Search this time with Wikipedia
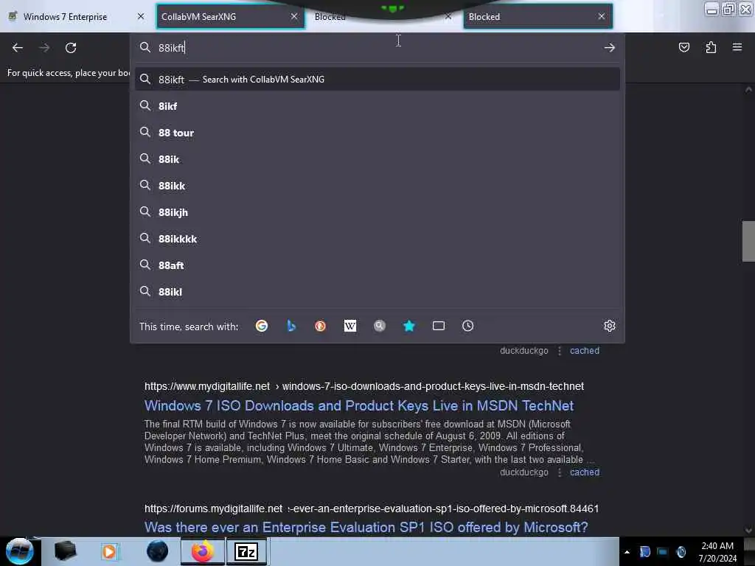Viewport: 755px width, 566px height. pyautogui.click(x=350, y=326)
